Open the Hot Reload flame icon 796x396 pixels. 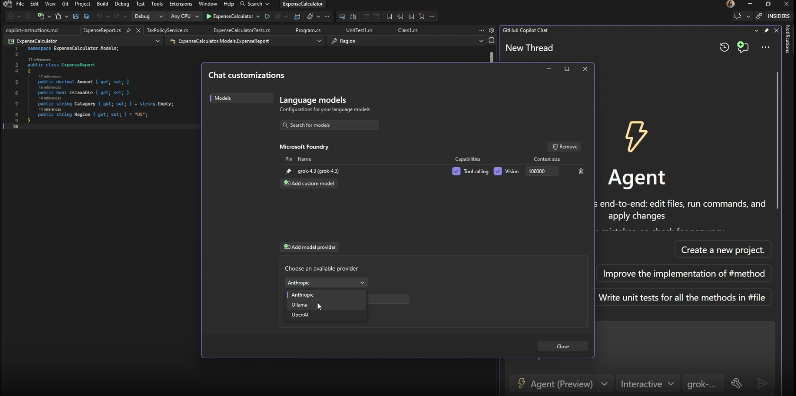pyautogui.click(x=278, y=16)
